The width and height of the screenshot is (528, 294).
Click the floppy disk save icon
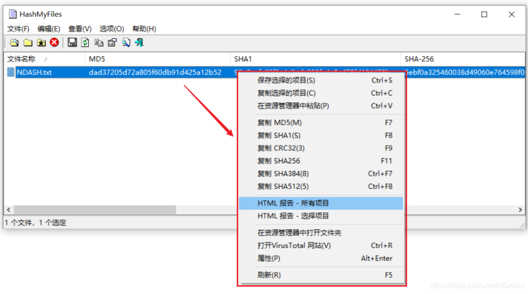[x=72, y=42]
